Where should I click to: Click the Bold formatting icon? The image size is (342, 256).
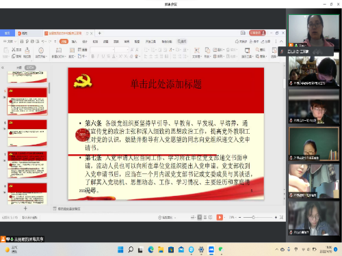tap(93, 56)
